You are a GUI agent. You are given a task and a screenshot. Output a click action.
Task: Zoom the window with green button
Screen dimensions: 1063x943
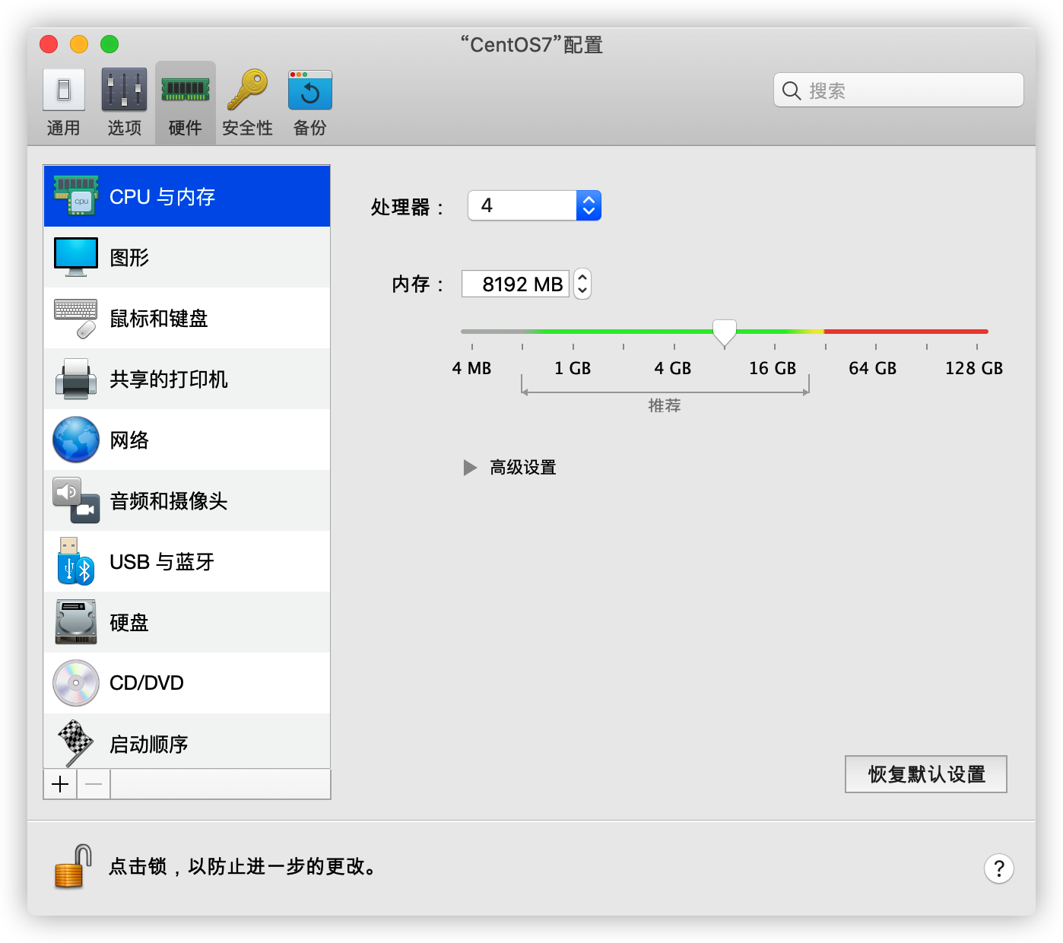tap(109, 44)
